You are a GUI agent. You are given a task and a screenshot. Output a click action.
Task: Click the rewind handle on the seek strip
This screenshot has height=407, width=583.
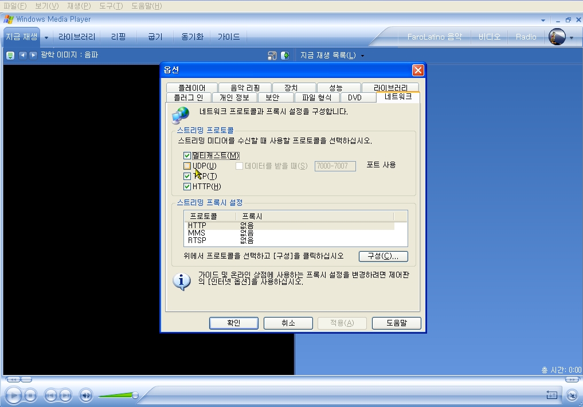click(x=13, y=379)
